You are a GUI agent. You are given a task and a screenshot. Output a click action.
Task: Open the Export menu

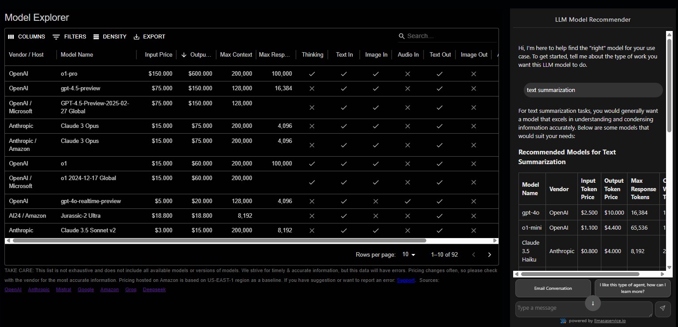tap(149, 37)
